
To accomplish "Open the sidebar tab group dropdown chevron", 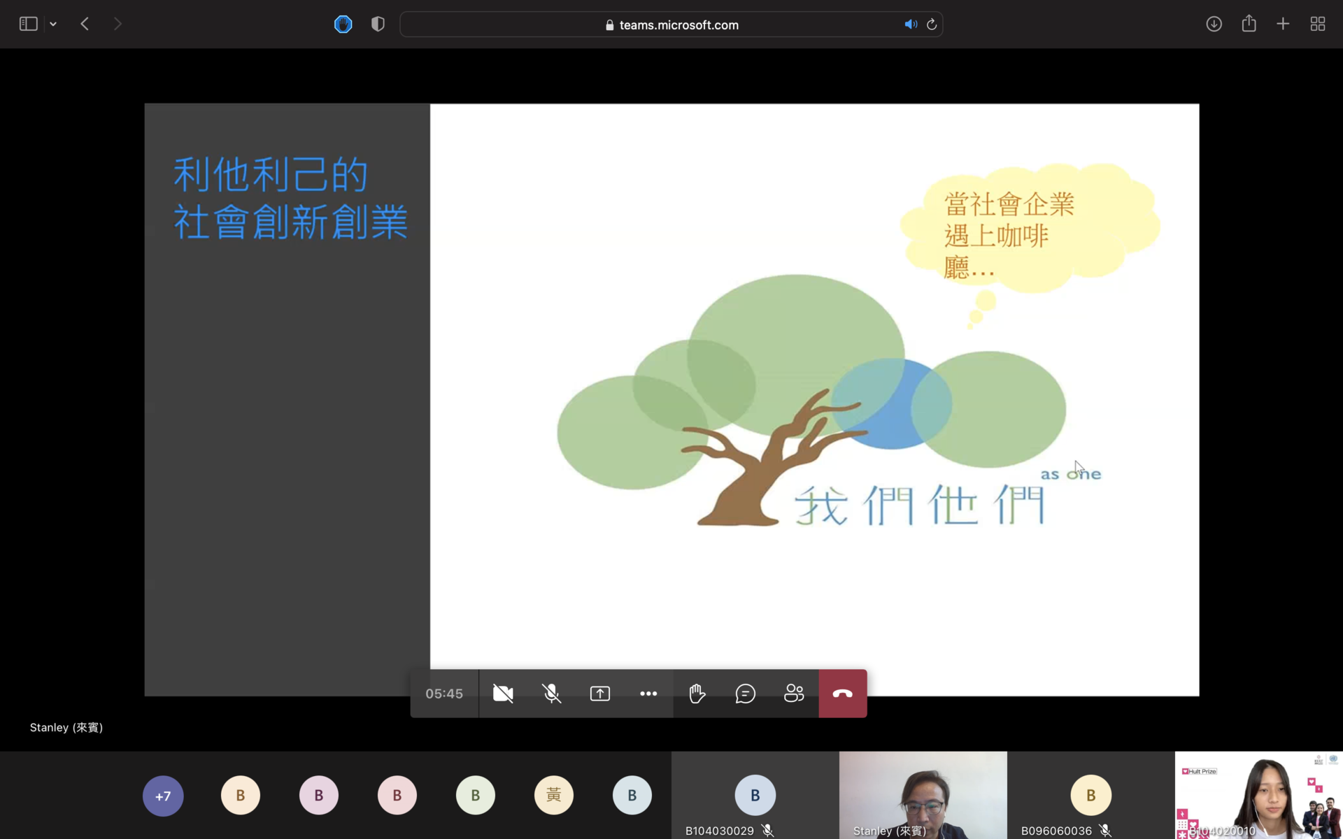I will pos(53,24).
